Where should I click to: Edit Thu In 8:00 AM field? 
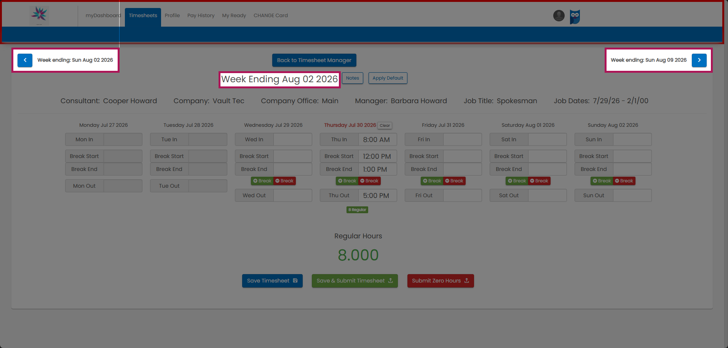[x=378, y=139]
